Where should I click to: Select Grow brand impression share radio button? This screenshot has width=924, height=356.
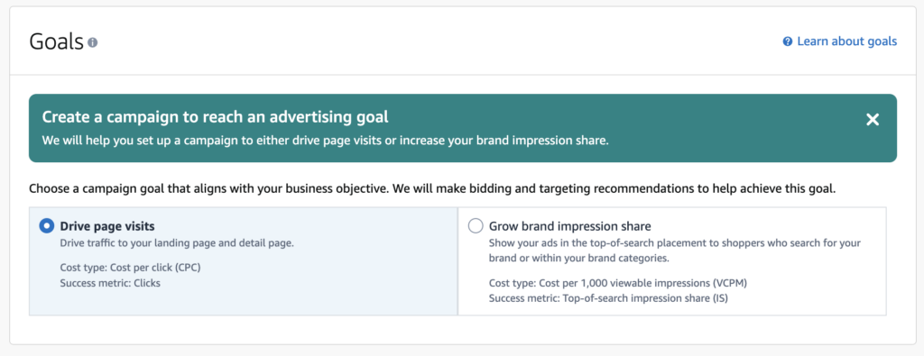475,226
